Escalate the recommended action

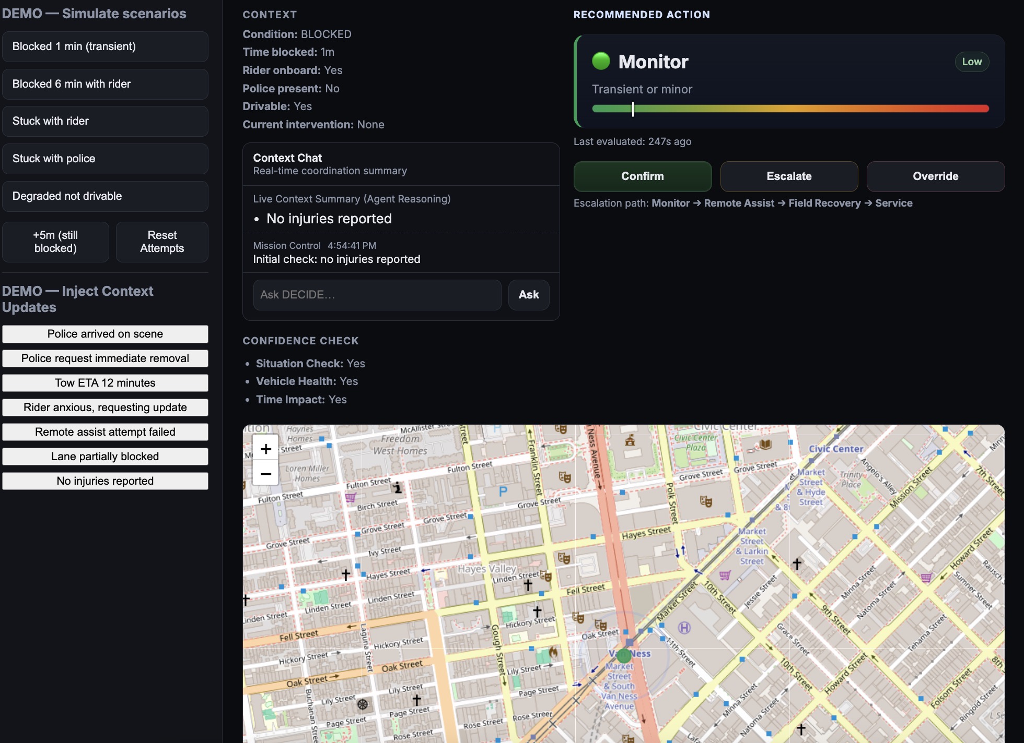[788, 176]
